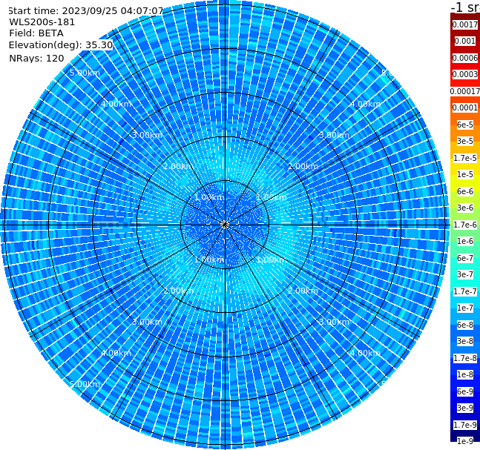Click the upper-left 3.00km range ring label

(x=147, y=135)
